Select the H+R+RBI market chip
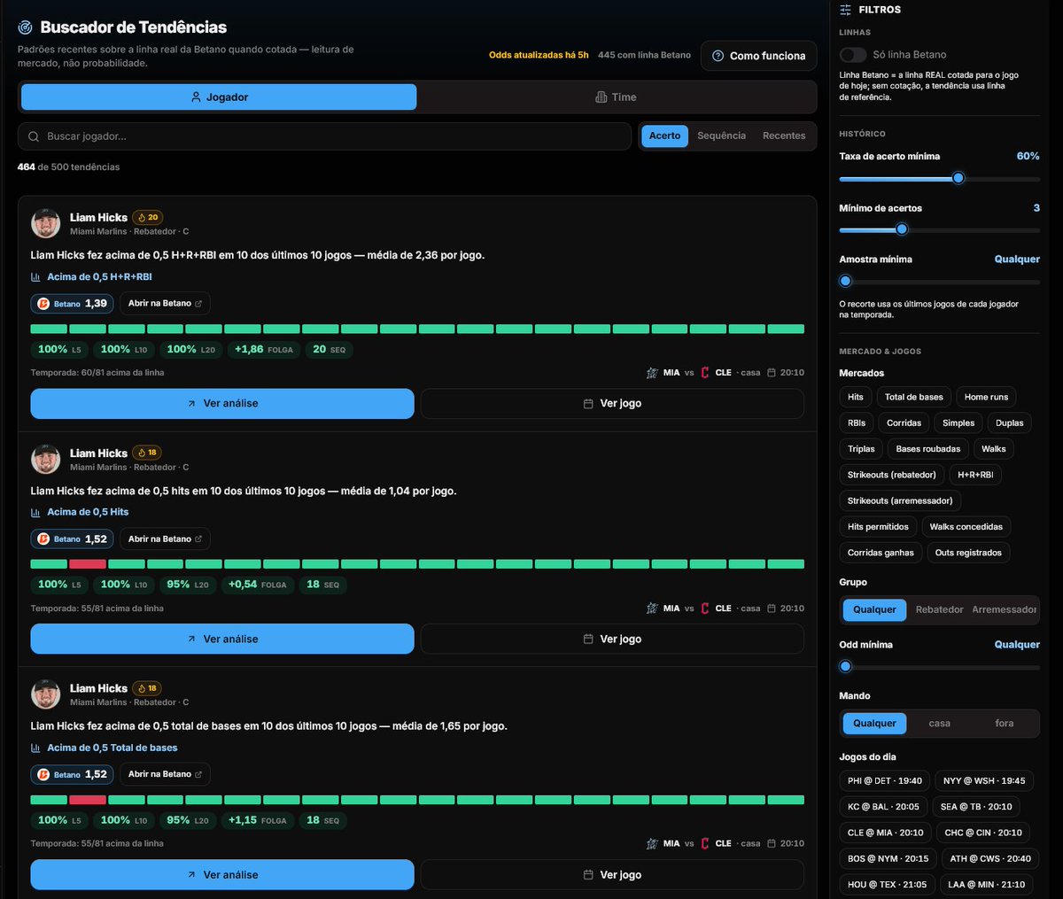 coord(975,475)
